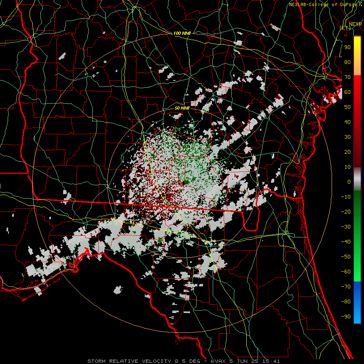Click the '50 NMI' range ring label
Image resolution: width=364 pixels, height=364 pixels.
(182, 108)
